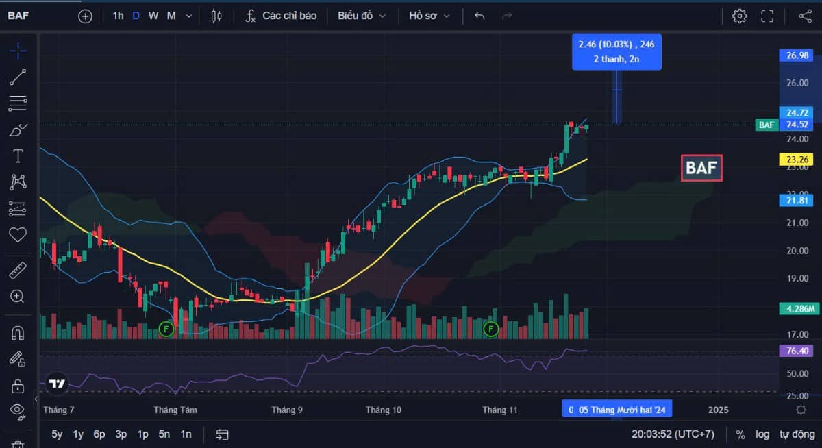Redo the last undone action
The height and width of the screenshot is (448, 822).
507,16
